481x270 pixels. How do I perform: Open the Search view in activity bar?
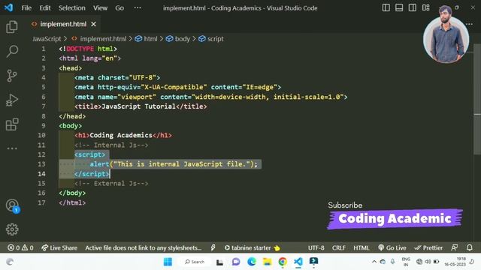tap(12, 52)
